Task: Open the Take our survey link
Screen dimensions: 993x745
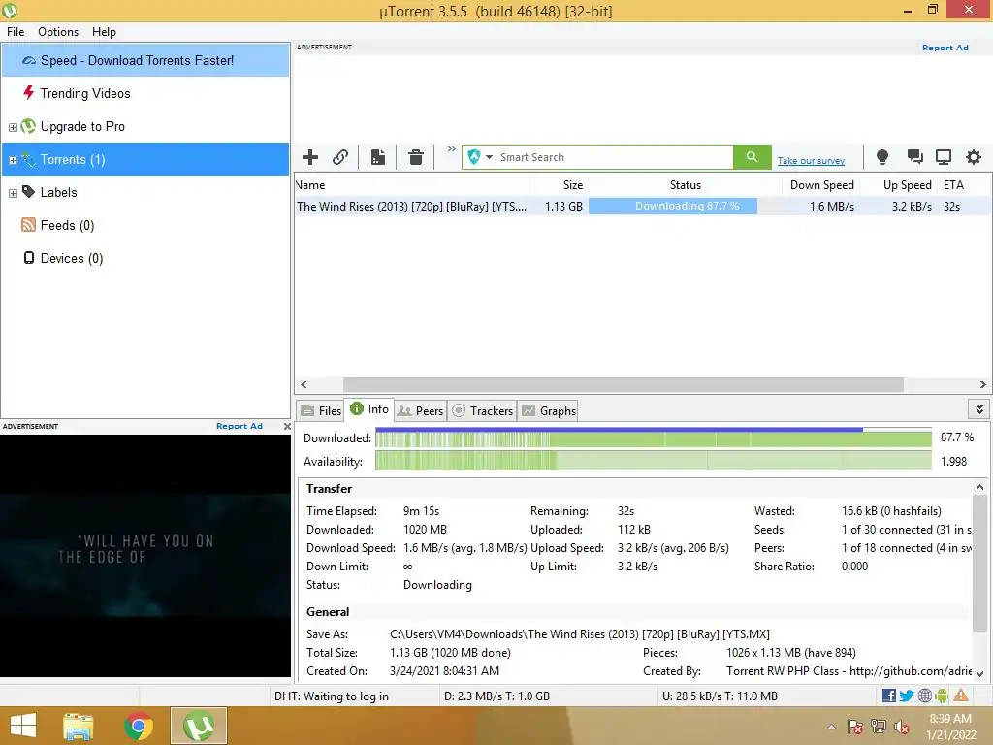Action: (811, 161)
